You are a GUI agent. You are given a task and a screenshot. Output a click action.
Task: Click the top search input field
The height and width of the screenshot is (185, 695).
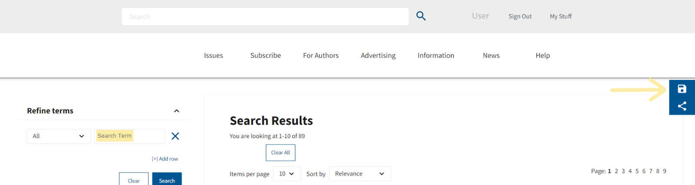tap(265, 17)
